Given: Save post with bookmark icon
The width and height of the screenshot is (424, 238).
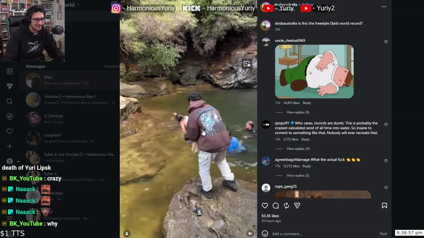Looking at the screenshot, I should pos(384,206).
